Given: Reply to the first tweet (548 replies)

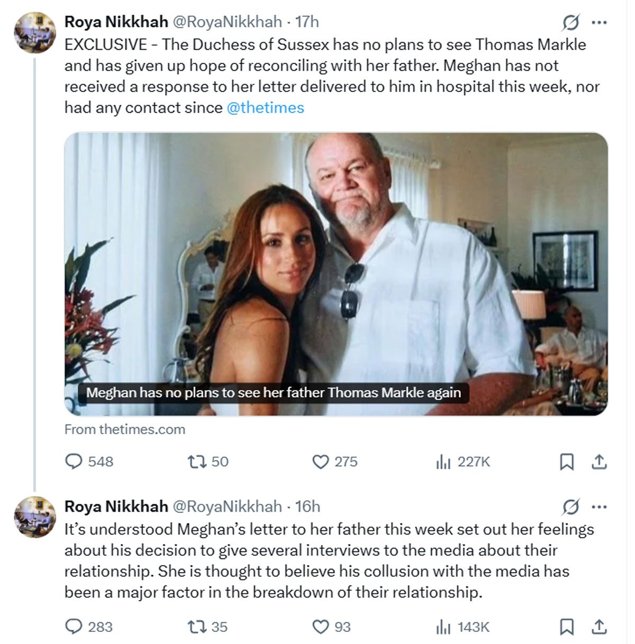Looking at the screenshot, I should (74, 462).
